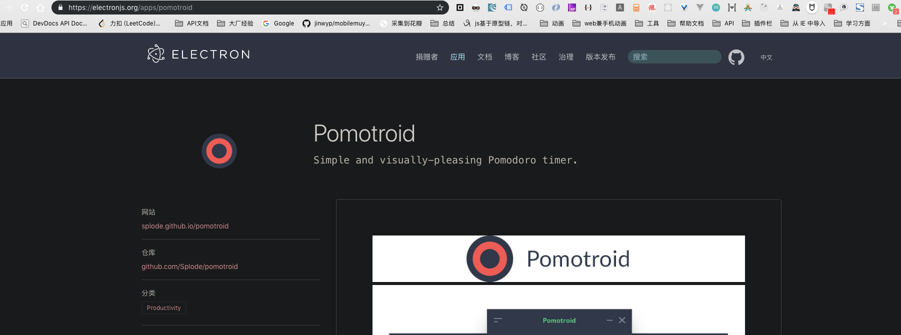This screenshot has height=335, width=901.
Task: Open 博客 in the site navigation
Action: pos(511,57)
